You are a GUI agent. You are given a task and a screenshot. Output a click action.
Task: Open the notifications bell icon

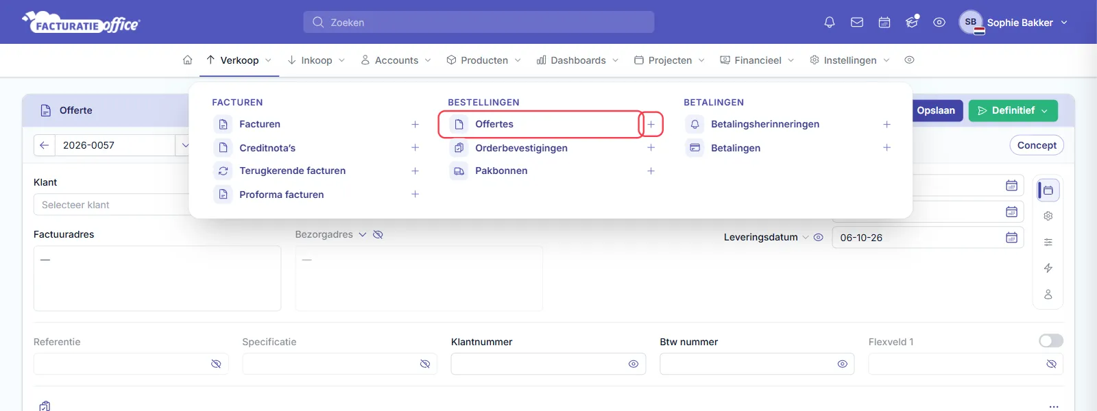pos(830,22)
